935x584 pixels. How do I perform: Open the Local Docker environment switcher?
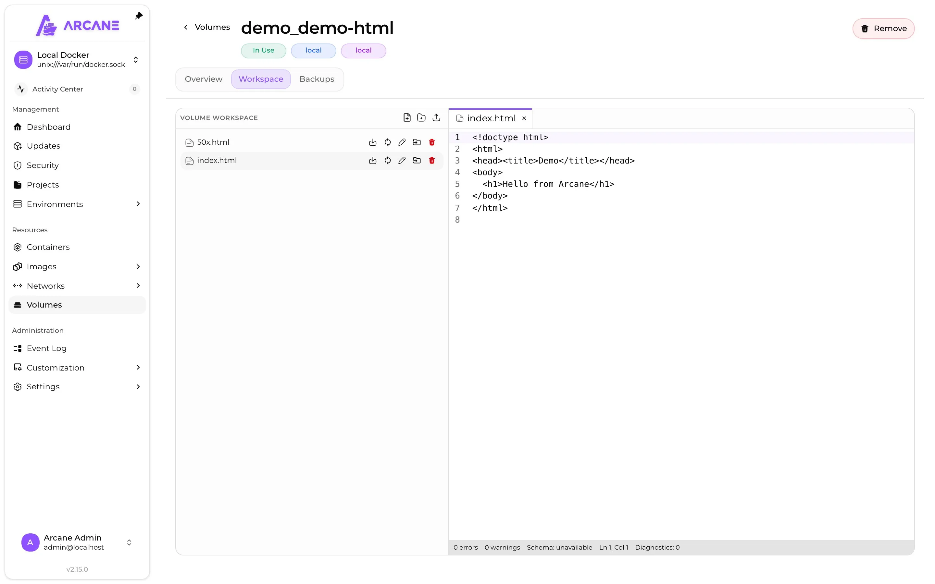pyautogui.click(x=77, y=59)
